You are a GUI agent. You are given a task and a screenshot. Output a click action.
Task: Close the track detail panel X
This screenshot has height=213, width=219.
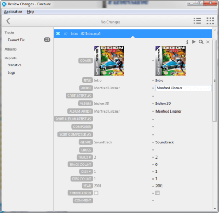pos(208,42)
